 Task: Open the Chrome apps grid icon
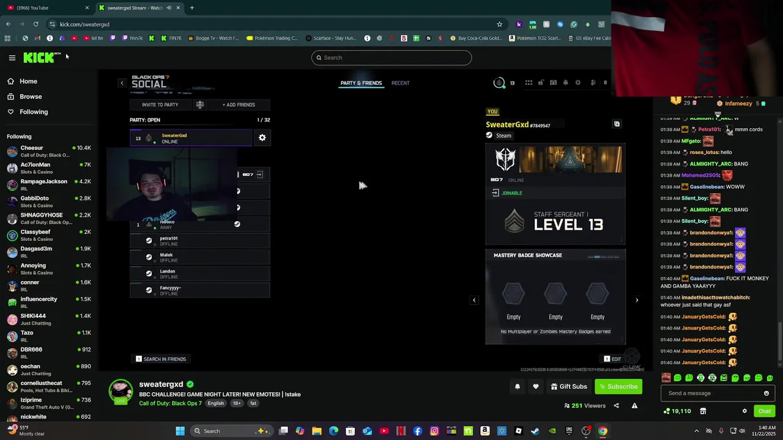click(7, 38)
